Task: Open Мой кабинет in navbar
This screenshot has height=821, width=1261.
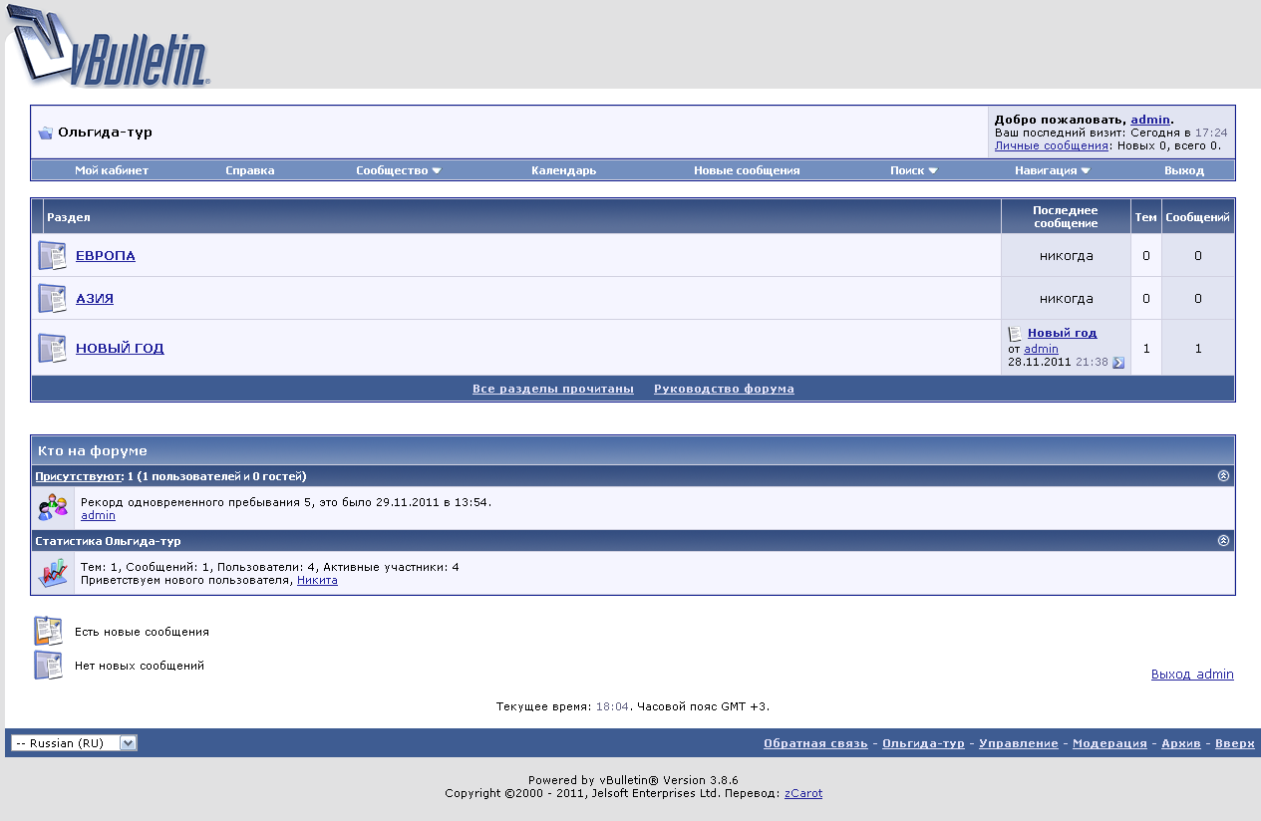Action: pyautogui.click(x=112, y=170)
